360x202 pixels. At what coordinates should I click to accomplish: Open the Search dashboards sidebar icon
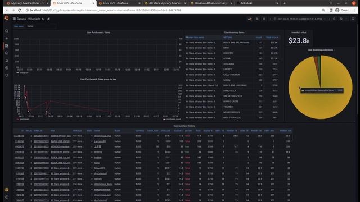tap(7, 31)
